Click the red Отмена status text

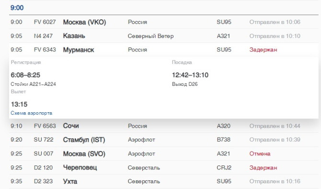260,154
